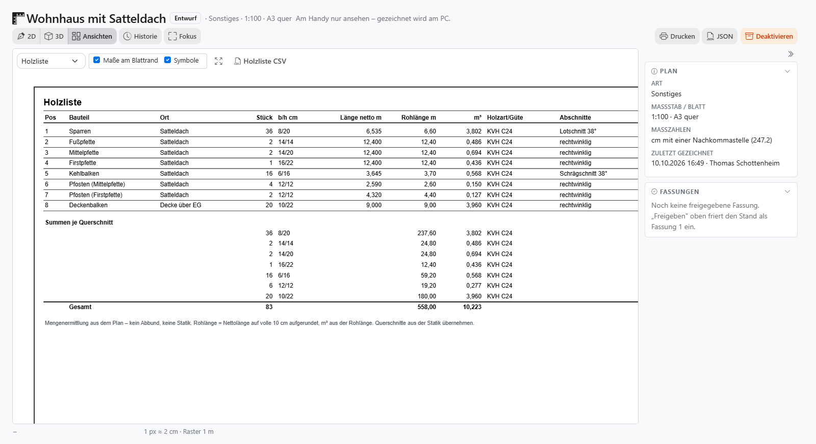Screen dimensions: 816x444
Task: Click the ruler app logo icon
Action: click(18, 18)
